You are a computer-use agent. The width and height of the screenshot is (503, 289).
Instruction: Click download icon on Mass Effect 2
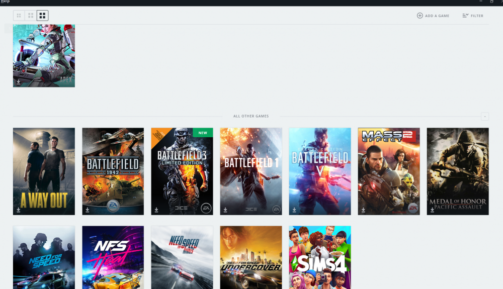(363, 210)
